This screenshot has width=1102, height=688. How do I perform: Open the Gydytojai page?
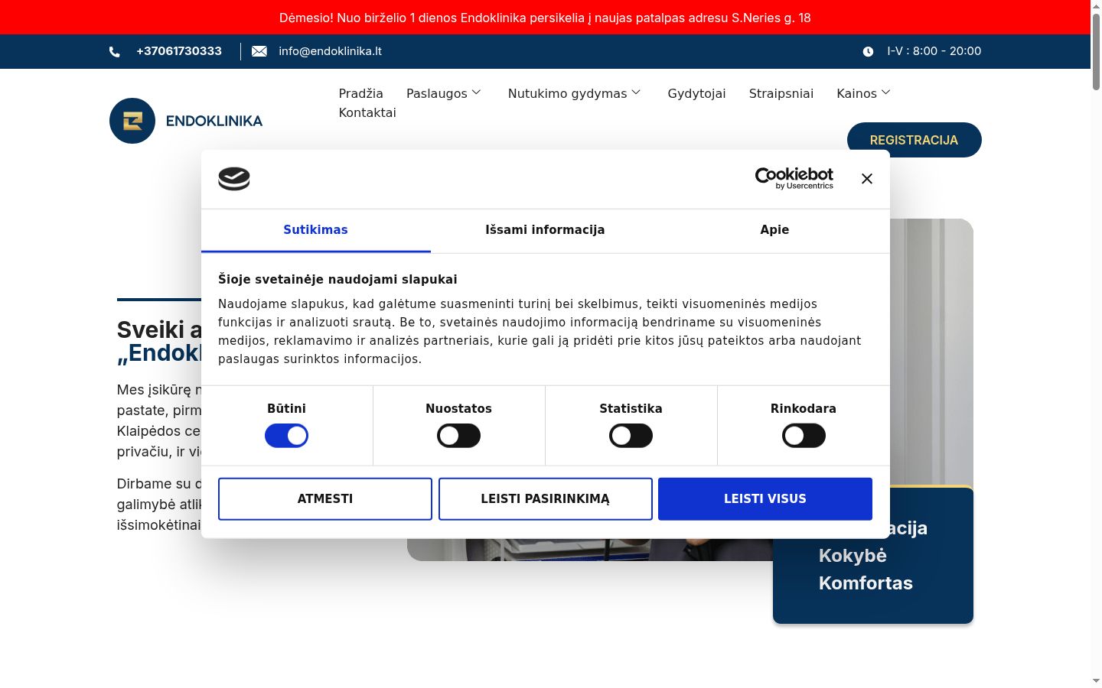click(x=696, y=93)
